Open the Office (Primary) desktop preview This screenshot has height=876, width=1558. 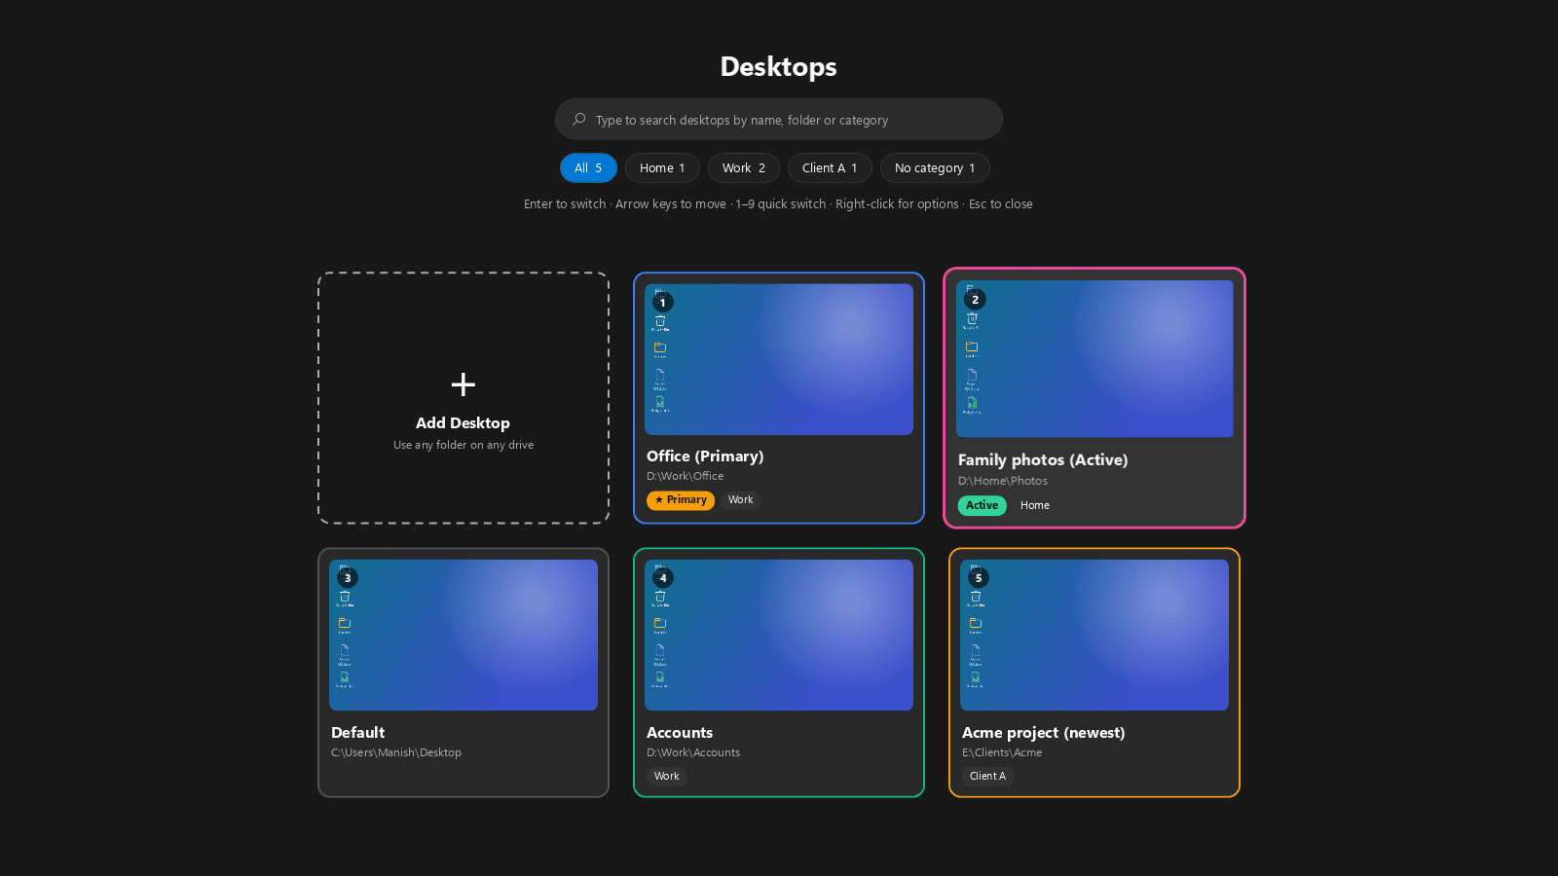(779, 359)
